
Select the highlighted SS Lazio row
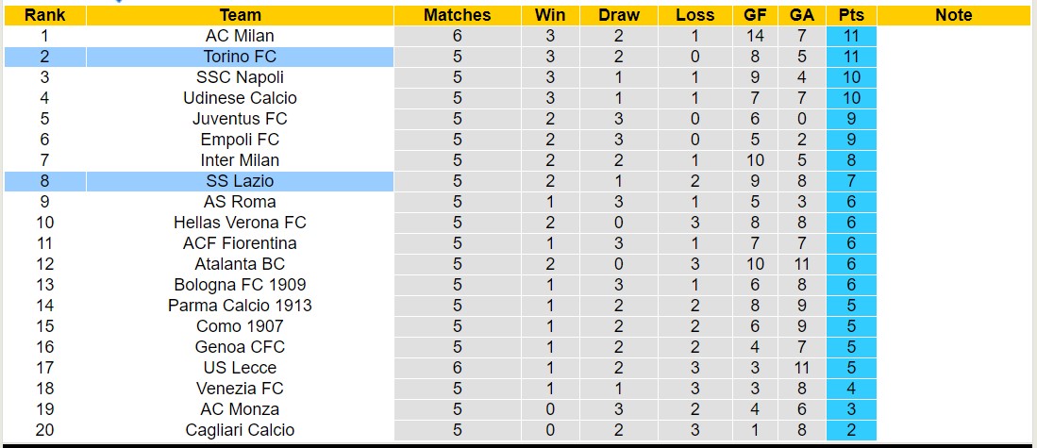[240, 181]
